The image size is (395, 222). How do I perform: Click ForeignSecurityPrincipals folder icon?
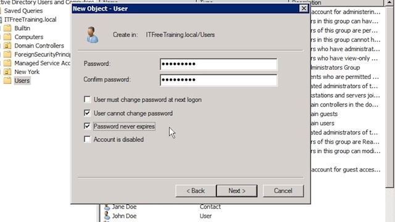tap(7, 54)
